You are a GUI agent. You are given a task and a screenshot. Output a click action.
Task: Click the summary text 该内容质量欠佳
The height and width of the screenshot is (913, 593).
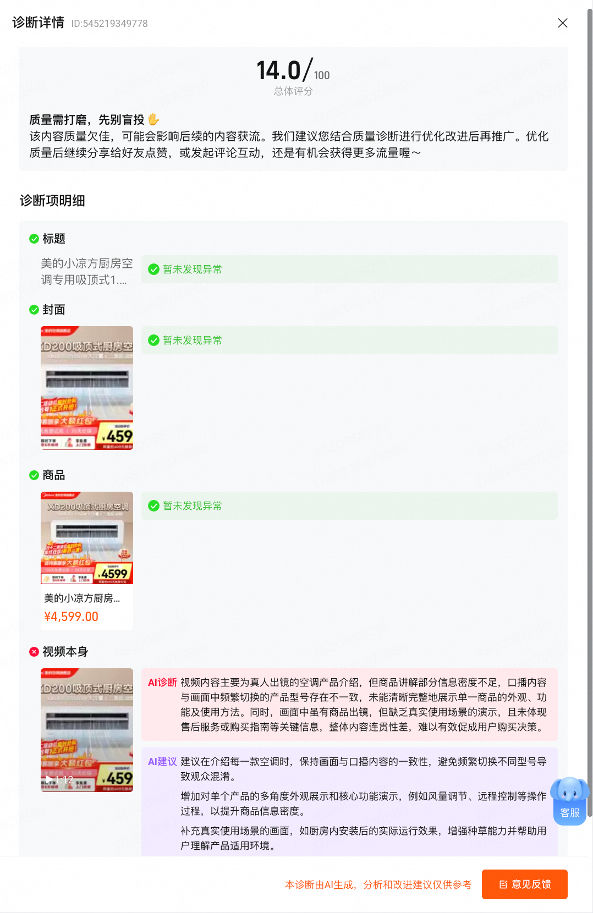[289, 145]
